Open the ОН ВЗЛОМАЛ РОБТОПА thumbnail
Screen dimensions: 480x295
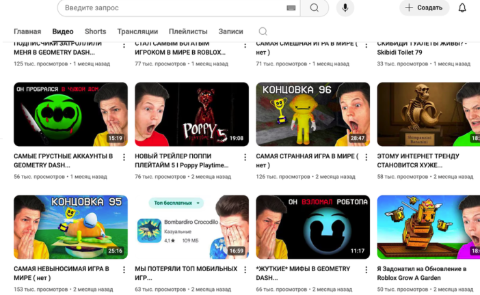pos(312,227)
